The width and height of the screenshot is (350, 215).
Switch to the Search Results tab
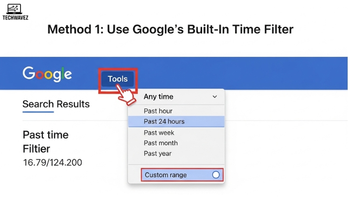[x=56, y=104]
